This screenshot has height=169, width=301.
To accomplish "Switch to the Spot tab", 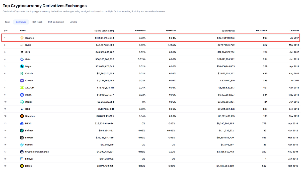I will 7,22.
